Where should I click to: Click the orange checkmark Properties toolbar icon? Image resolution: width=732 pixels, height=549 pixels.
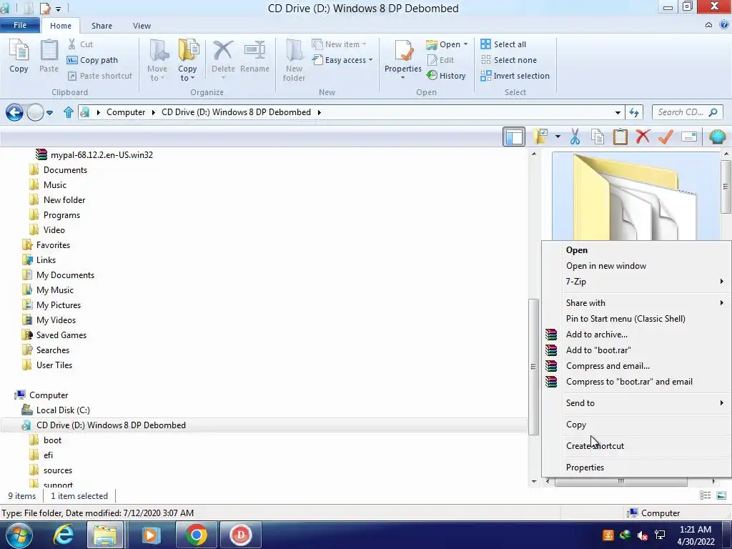[x=666, y=137]
